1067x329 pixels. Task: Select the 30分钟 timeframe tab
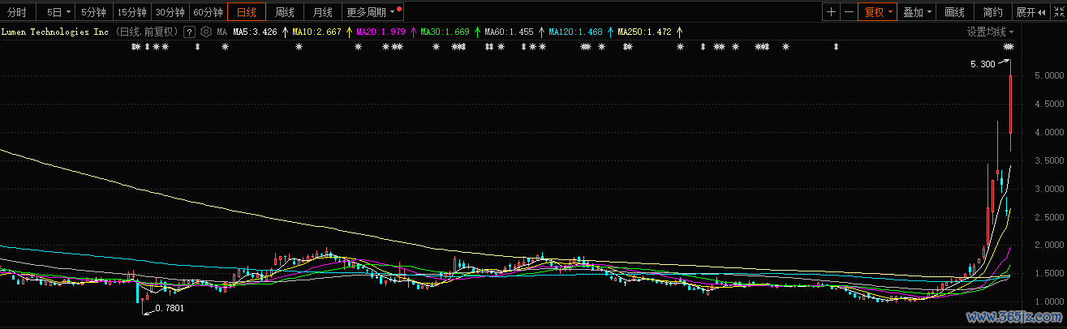click(170, 12)
